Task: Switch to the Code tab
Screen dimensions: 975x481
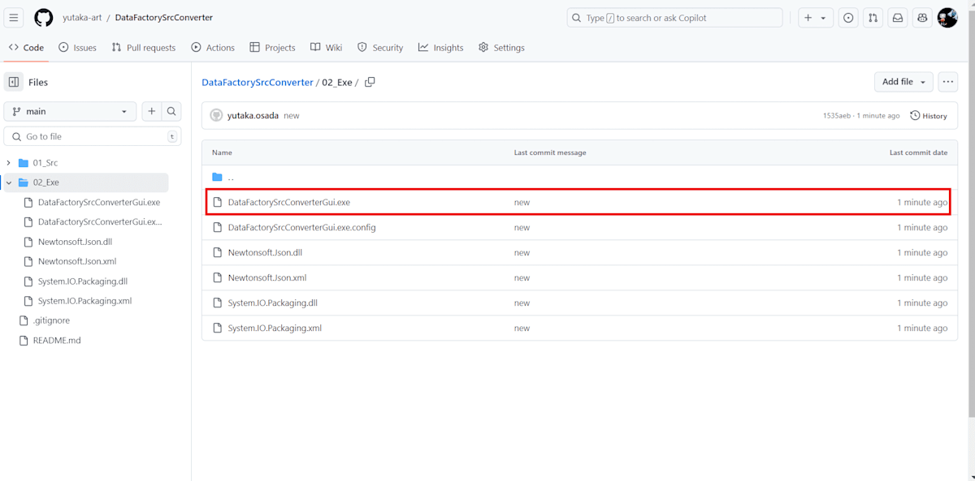Action: click(26, 48)
